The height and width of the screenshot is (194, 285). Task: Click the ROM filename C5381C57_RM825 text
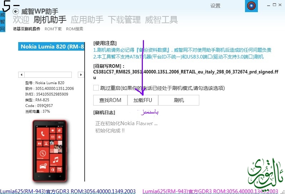(186, 75)
